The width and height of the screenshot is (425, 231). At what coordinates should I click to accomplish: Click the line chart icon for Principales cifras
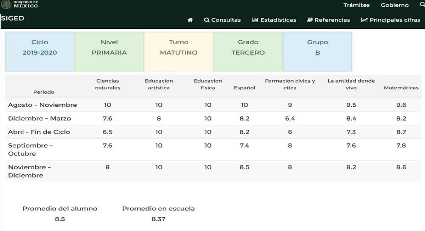tap(364, 20)
